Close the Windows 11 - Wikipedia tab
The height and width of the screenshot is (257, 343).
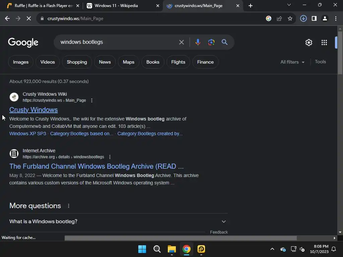157,6
